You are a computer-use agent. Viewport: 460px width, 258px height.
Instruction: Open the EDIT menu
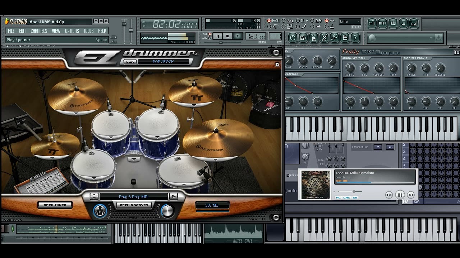pyautogui.click(x=23, y=31)
